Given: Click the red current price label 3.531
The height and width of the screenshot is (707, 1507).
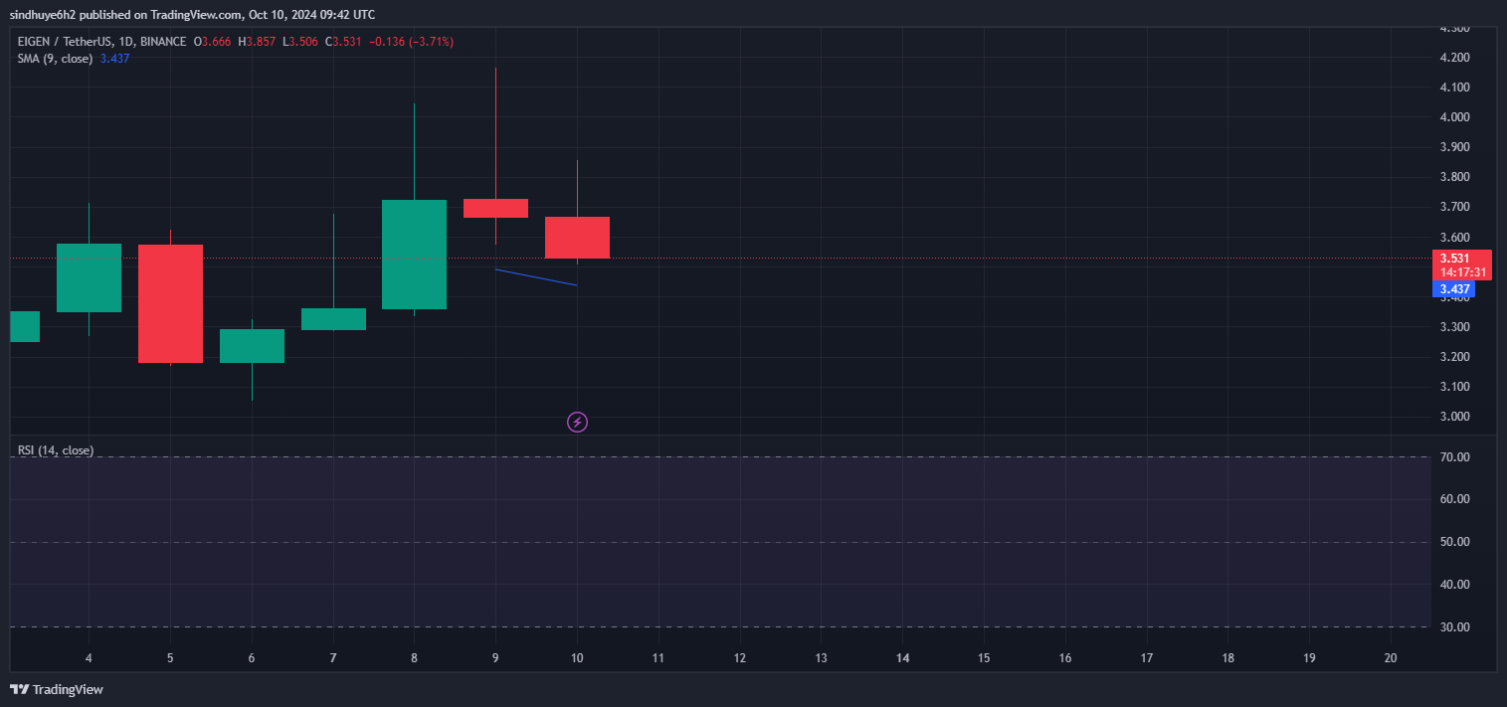Looking at the screenshot, I should point(1454,258).
